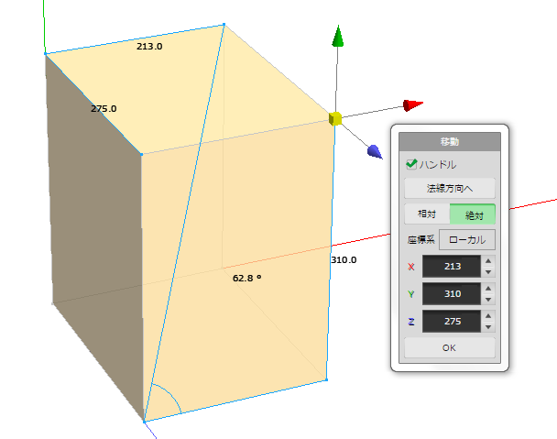
Task: Increase X value with up arrow
Action: (488, 261)
